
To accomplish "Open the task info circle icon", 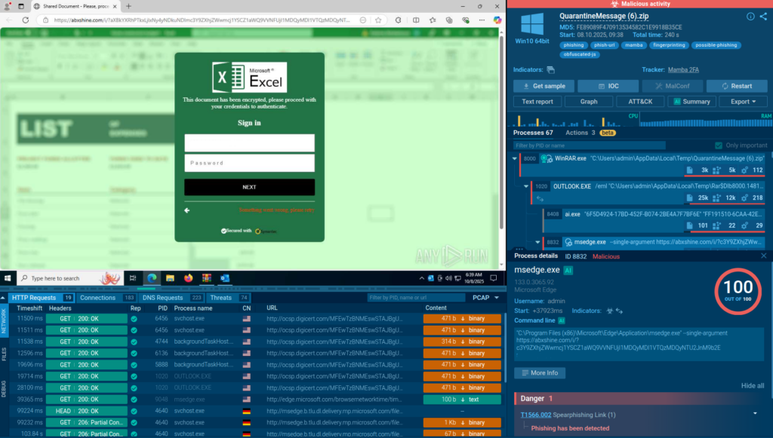I will tap(750, 16).
